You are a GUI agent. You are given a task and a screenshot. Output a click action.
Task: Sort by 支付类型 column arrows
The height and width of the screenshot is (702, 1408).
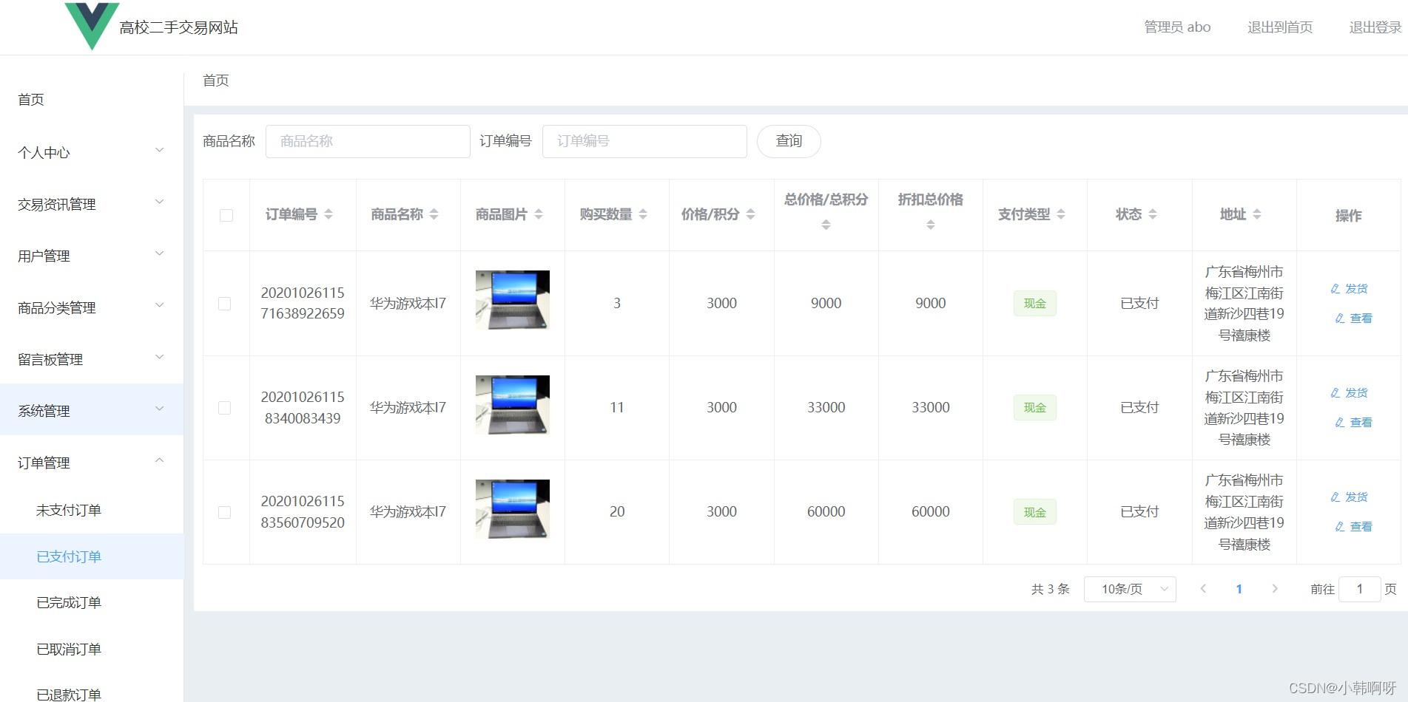point(1061,214)
